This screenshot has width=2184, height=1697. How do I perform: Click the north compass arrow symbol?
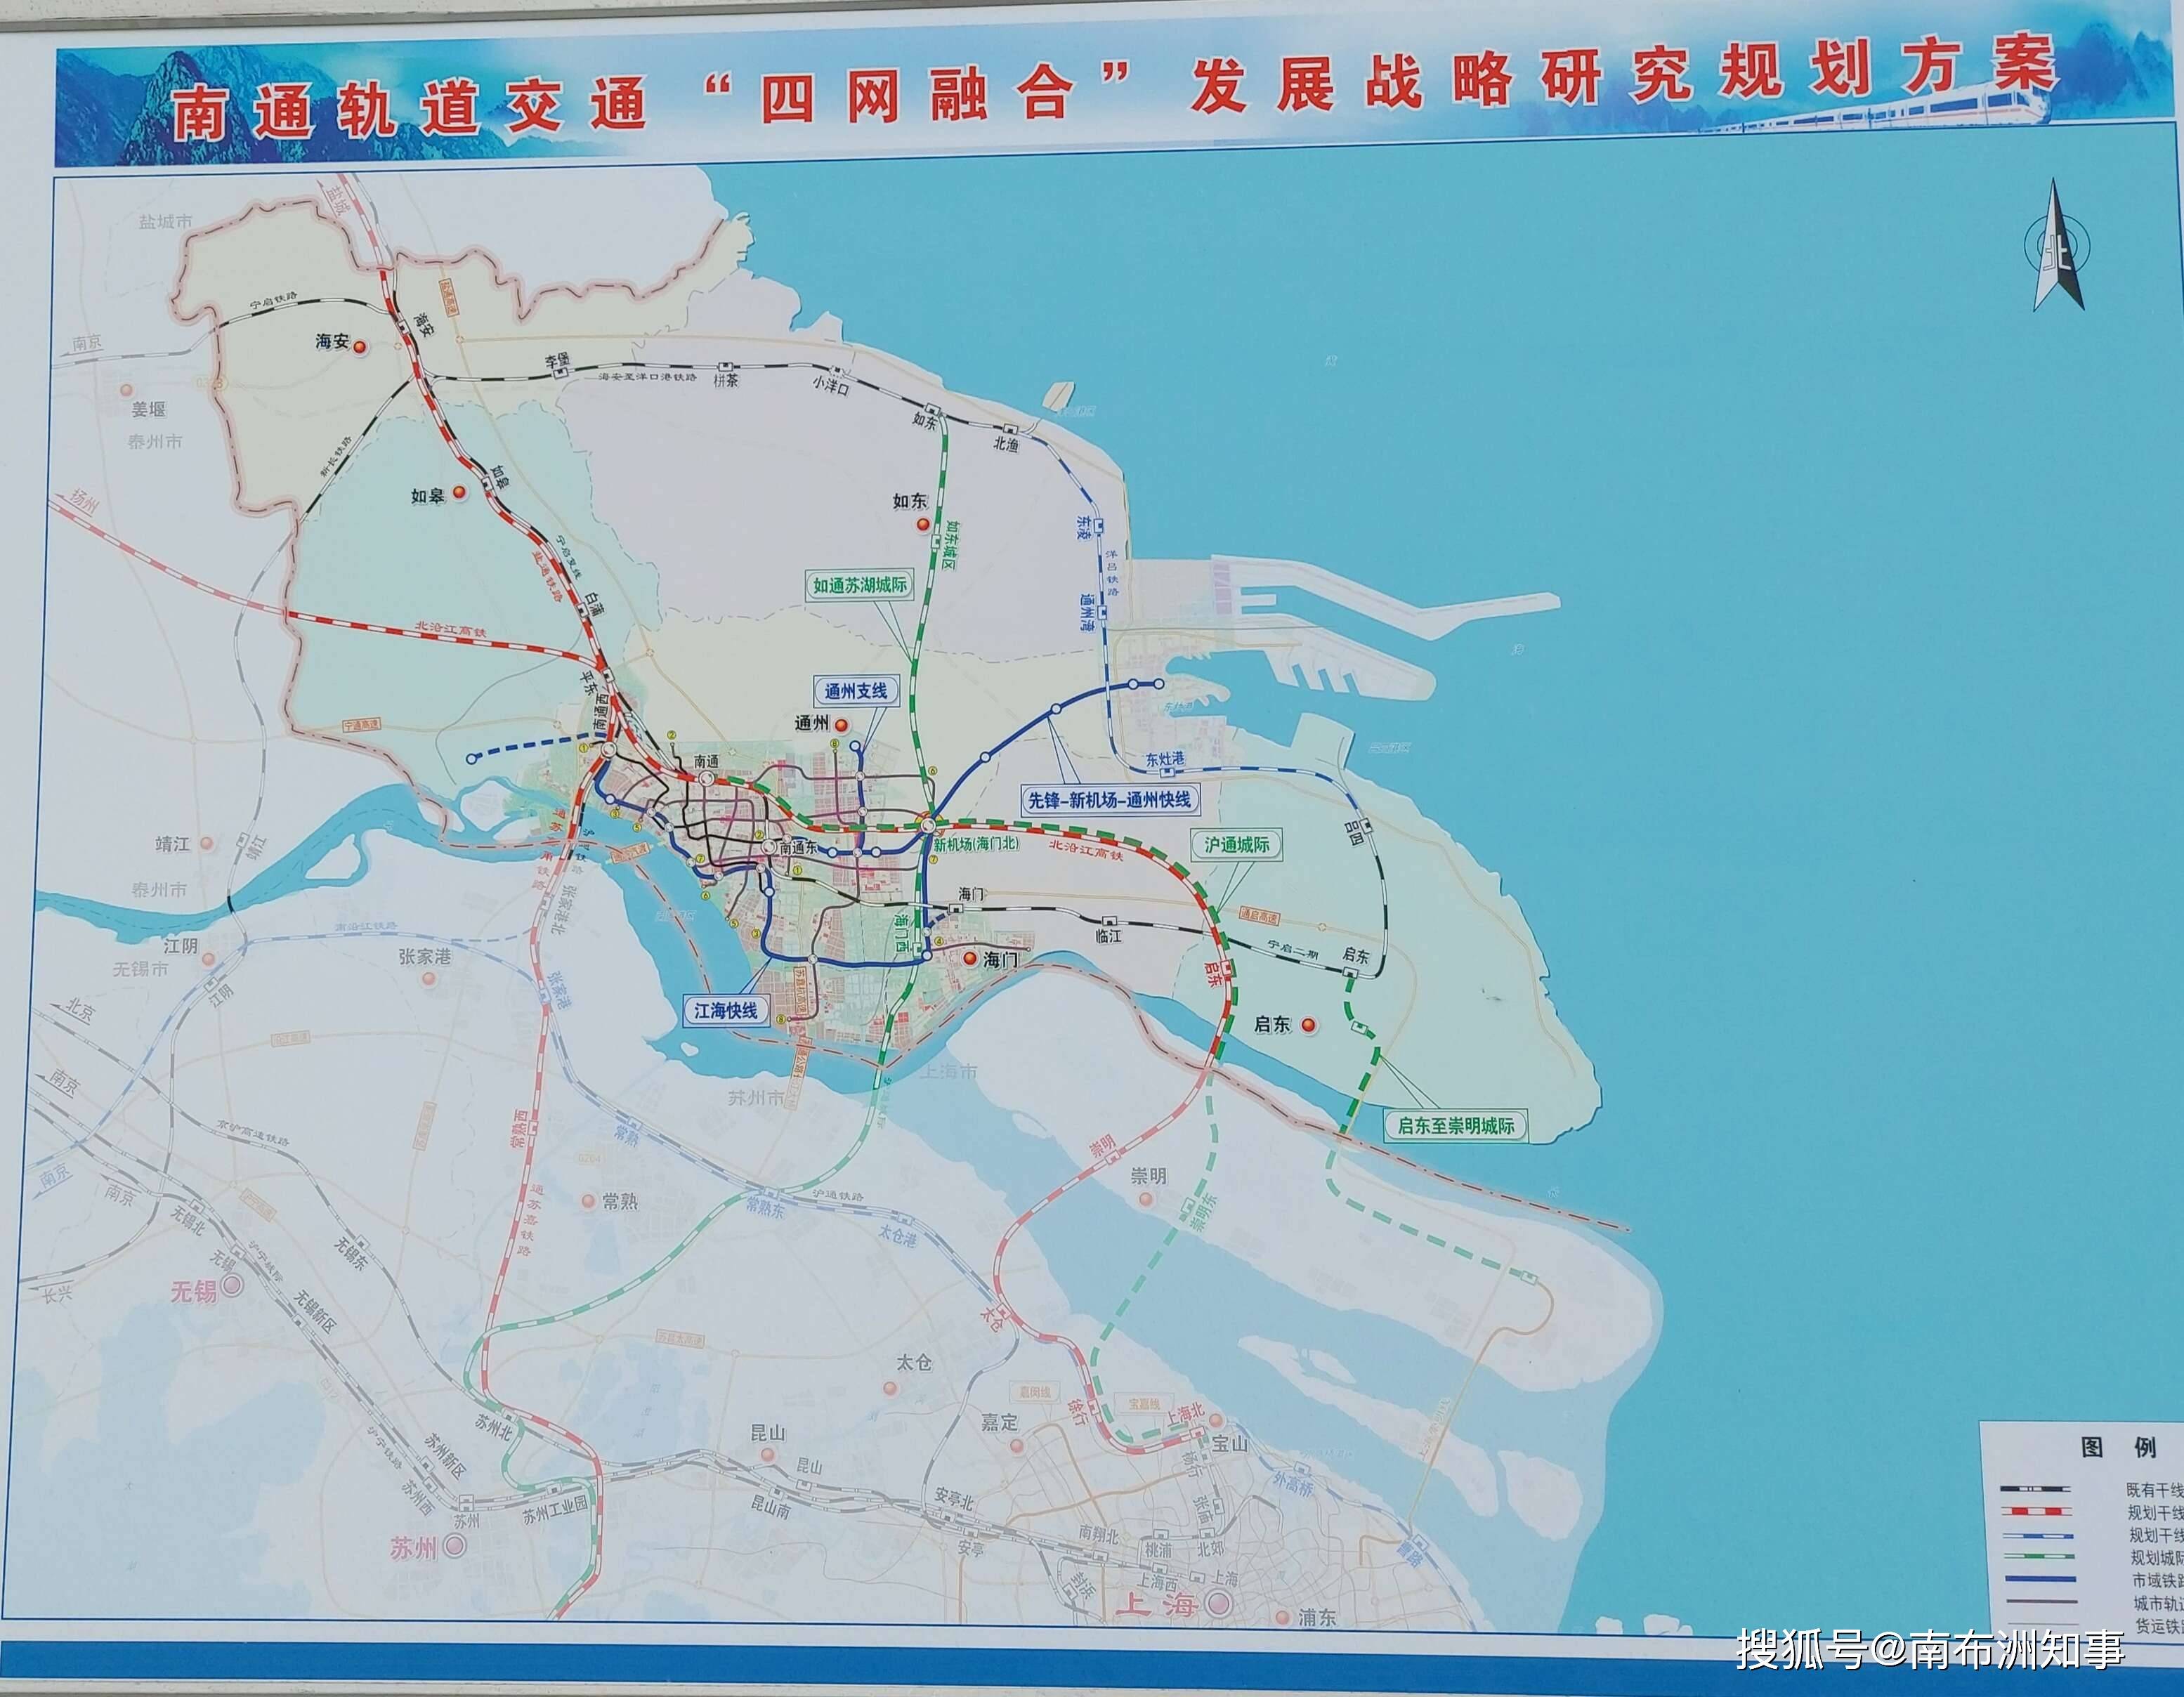[2056, 244]
